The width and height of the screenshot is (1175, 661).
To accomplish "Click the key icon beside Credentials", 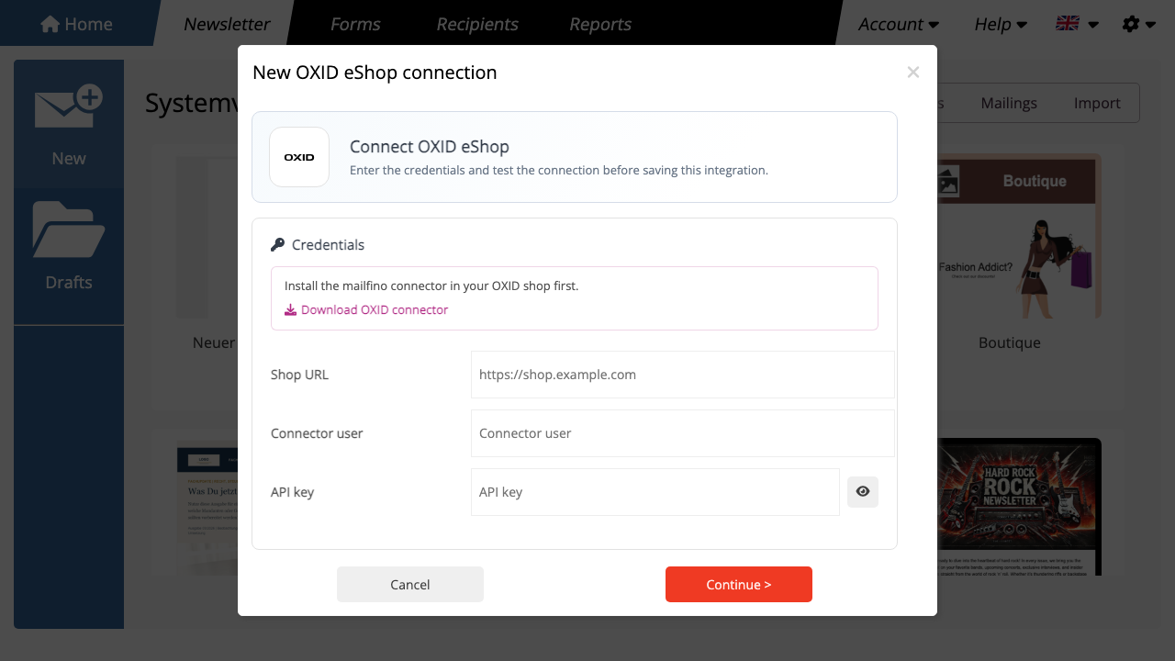I will (x=278, y=245).
